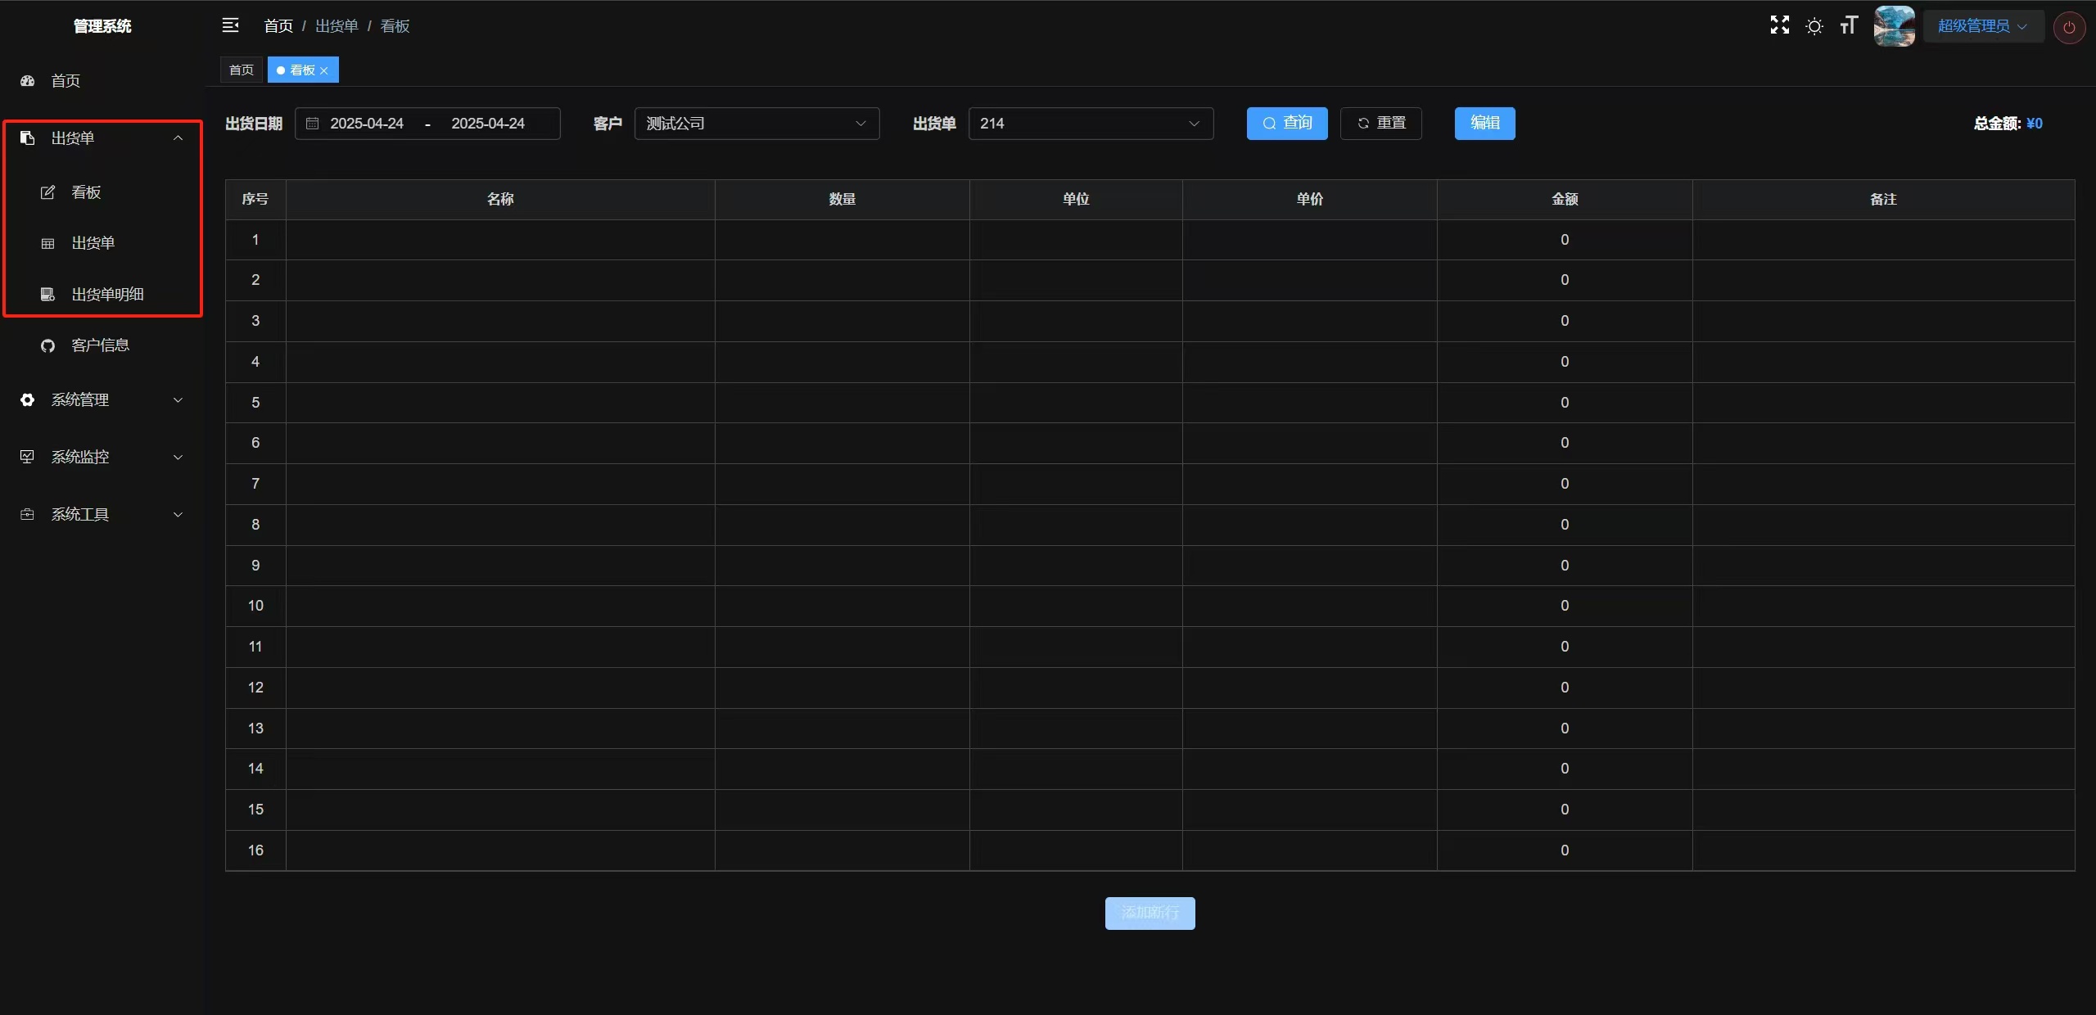Click the user avatar image
This screenshot has height=1015, width=2096.
[x=1895, y=26]
